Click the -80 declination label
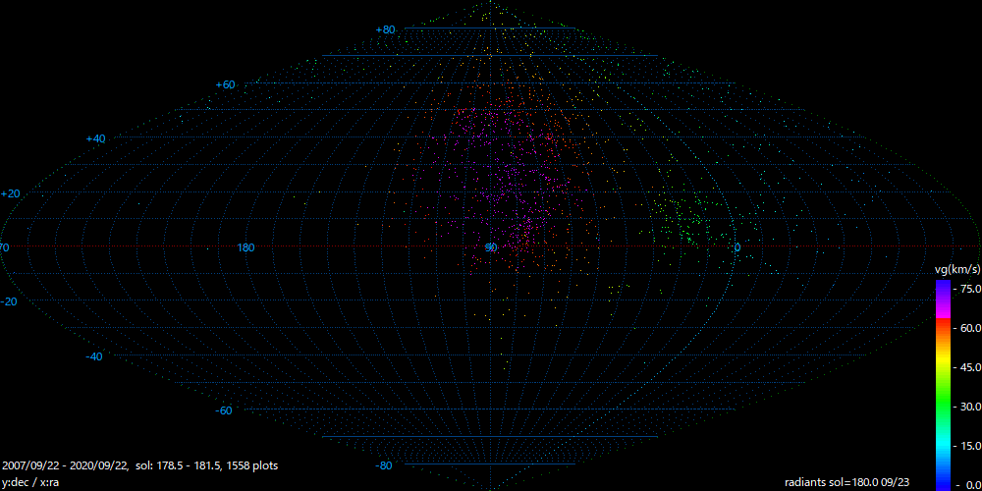Screen dimensions: 982x491 tap(384, 465)
